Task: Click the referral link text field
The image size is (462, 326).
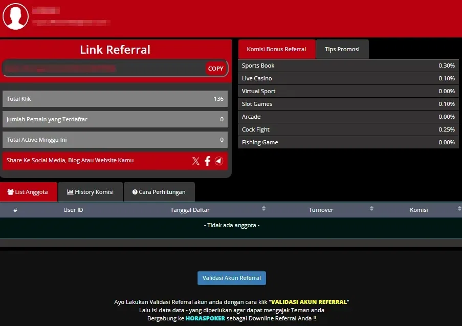Action: [x=102, y=69]
